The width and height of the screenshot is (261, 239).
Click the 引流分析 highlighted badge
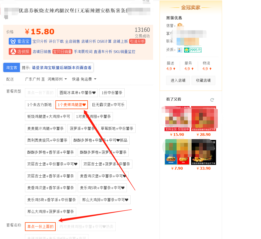137,41
